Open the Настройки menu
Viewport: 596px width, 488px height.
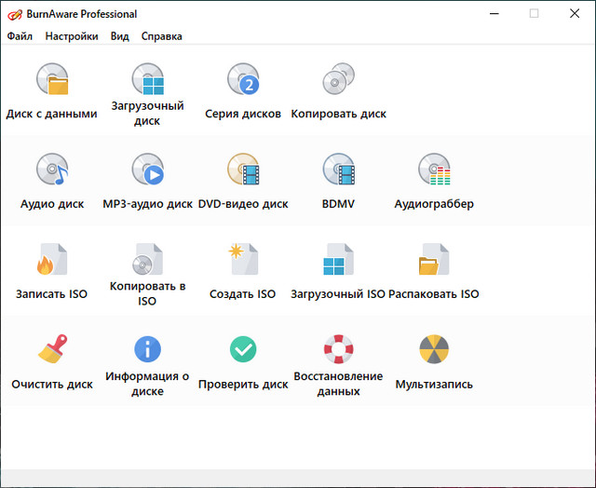(x=72, y=36)
